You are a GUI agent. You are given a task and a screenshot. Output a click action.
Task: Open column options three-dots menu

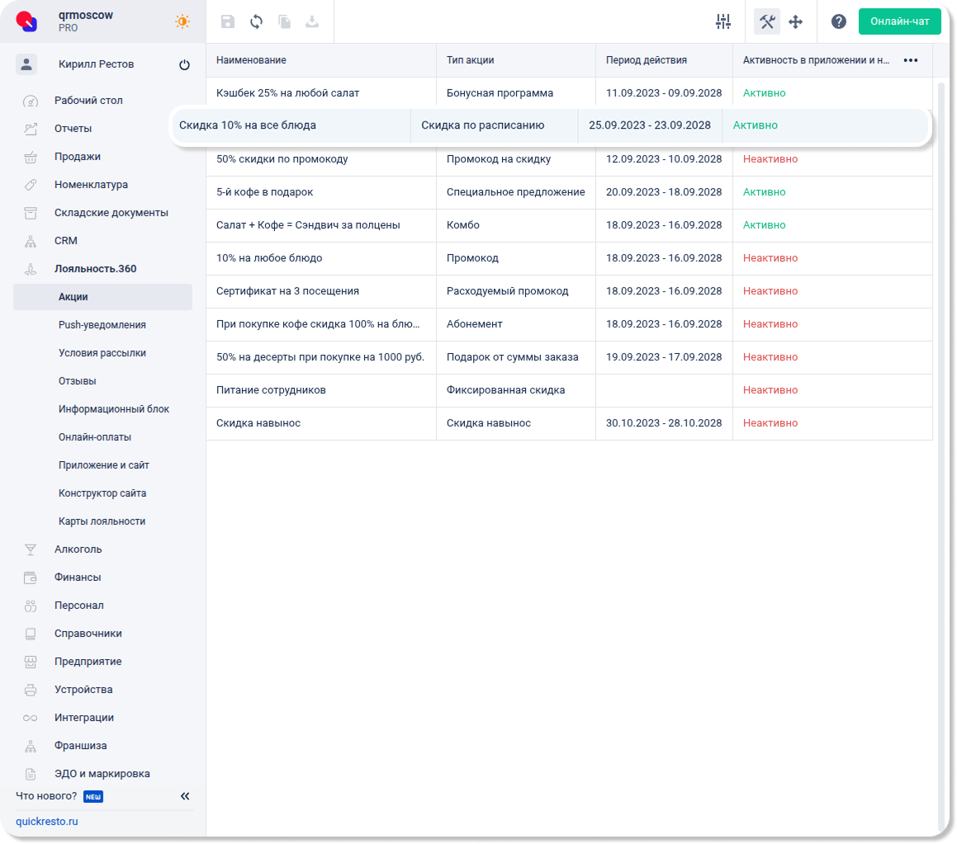[x=911, y=60]
